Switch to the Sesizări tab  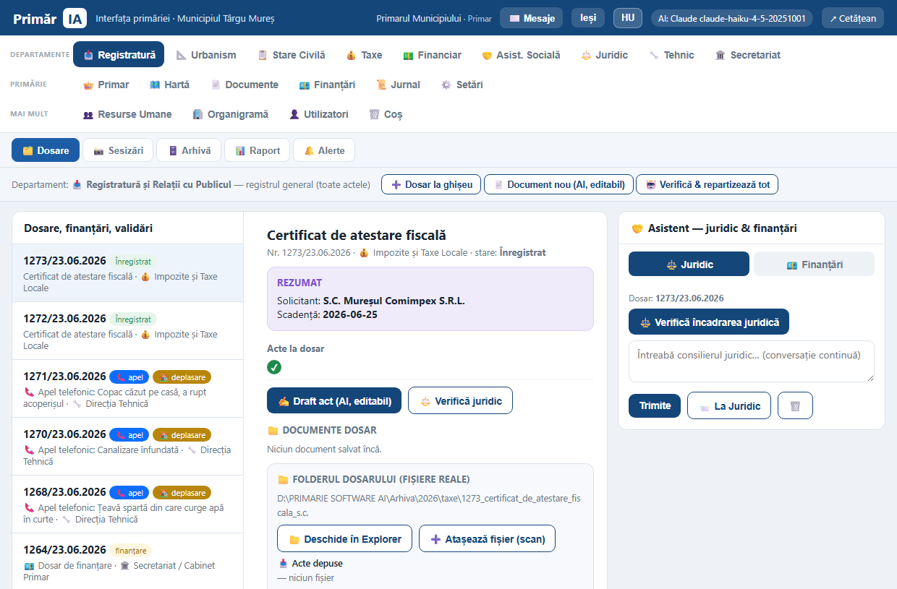118,150
